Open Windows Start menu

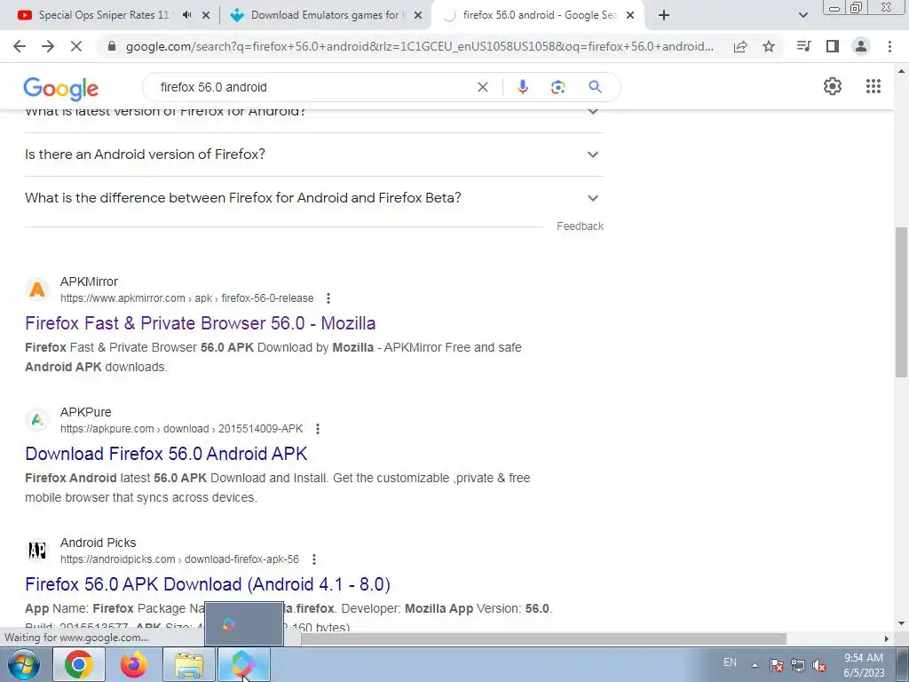[x=24, y=664]
